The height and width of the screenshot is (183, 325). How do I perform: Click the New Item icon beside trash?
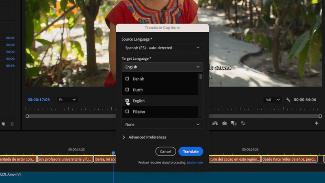3,124
